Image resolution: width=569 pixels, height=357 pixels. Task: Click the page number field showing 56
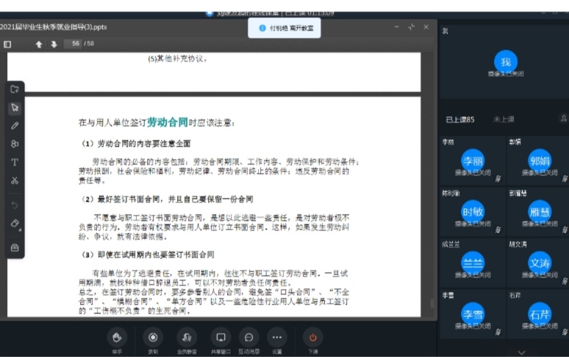point(74,44)
